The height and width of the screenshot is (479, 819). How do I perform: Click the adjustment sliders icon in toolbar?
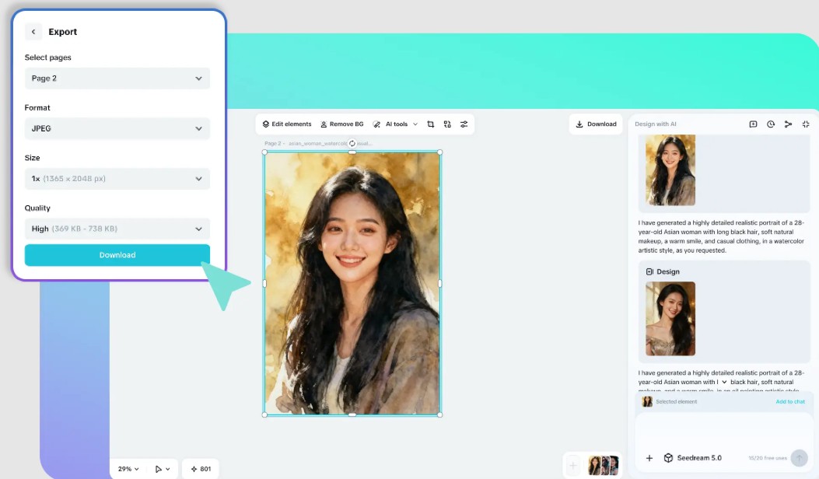[x=464, y=124]
